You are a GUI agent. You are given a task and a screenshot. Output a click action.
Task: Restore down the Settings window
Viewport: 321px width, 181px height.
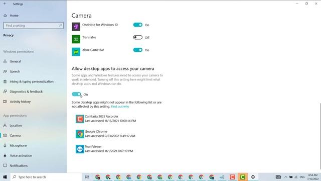point(306,4)
